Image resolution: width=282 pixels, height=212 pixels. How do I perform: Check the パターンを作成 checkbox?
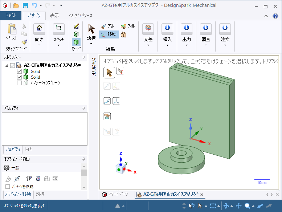[x=8, y=187]
